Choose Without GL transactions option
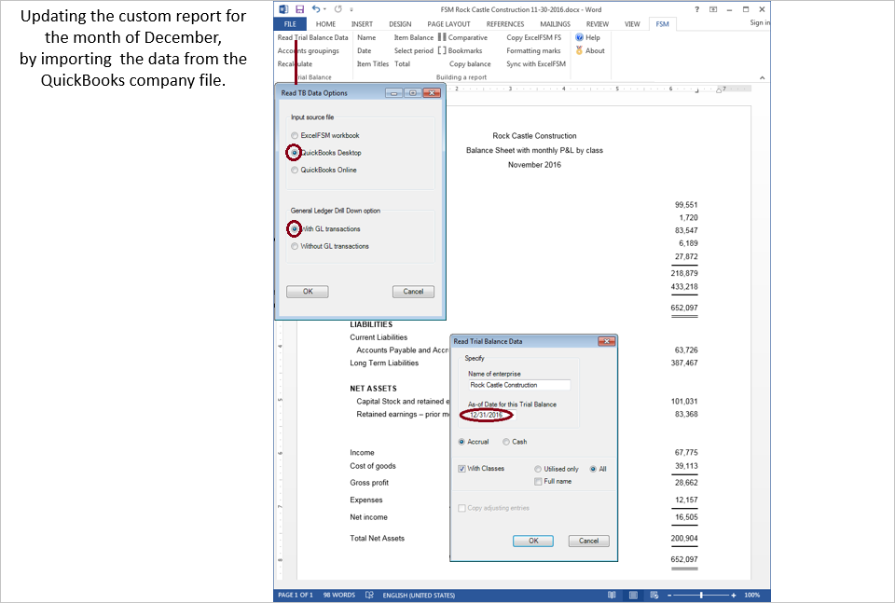This screenshot has width=895, height=603. (295, 246)
